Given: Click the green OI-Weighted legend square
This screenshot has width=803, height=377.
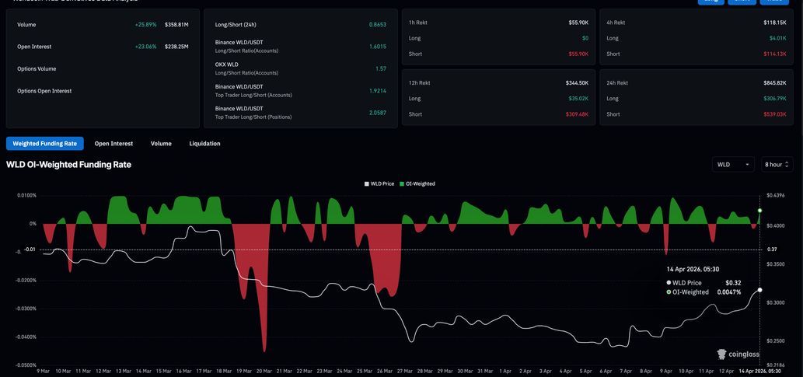Looking at the screenshot, I should (402, 184).
